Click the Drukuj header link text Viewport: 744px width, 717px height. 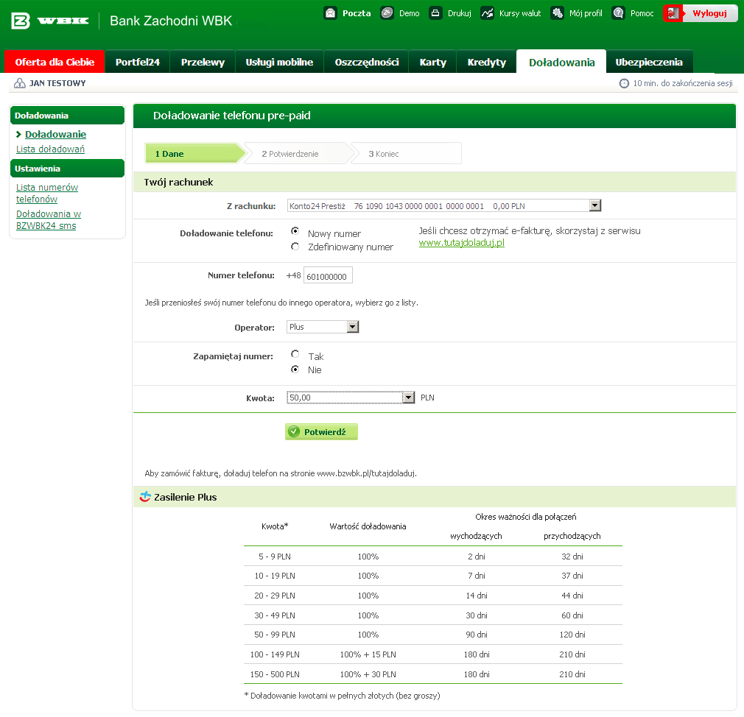tap(460, 13)
